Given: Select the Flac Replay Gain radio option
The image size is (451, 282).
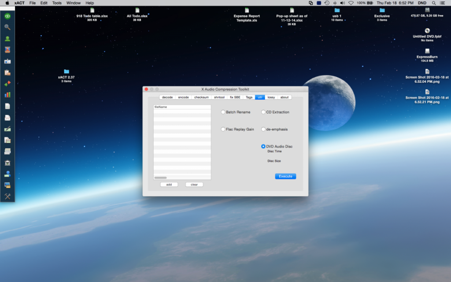Looking at the screenshot, I should [223, 129].
